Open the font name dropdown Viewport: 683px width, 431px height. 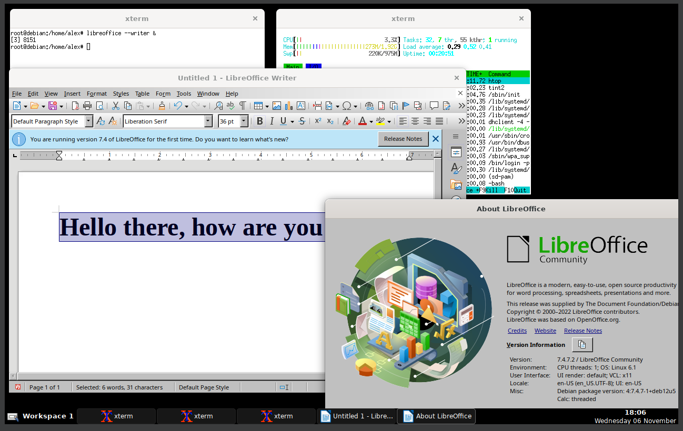click(x=208, y=121)
